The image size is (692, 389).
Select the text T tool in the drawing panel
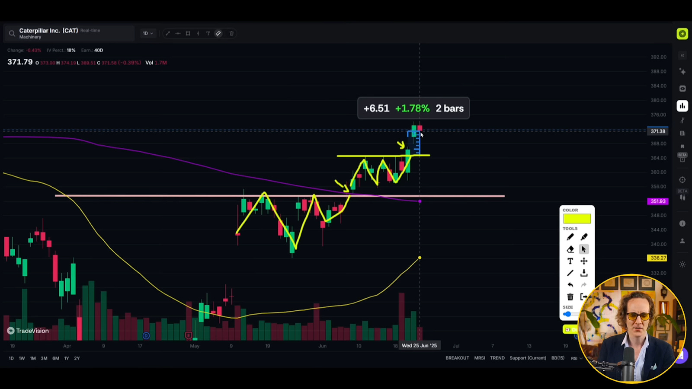tap(570, 261)
